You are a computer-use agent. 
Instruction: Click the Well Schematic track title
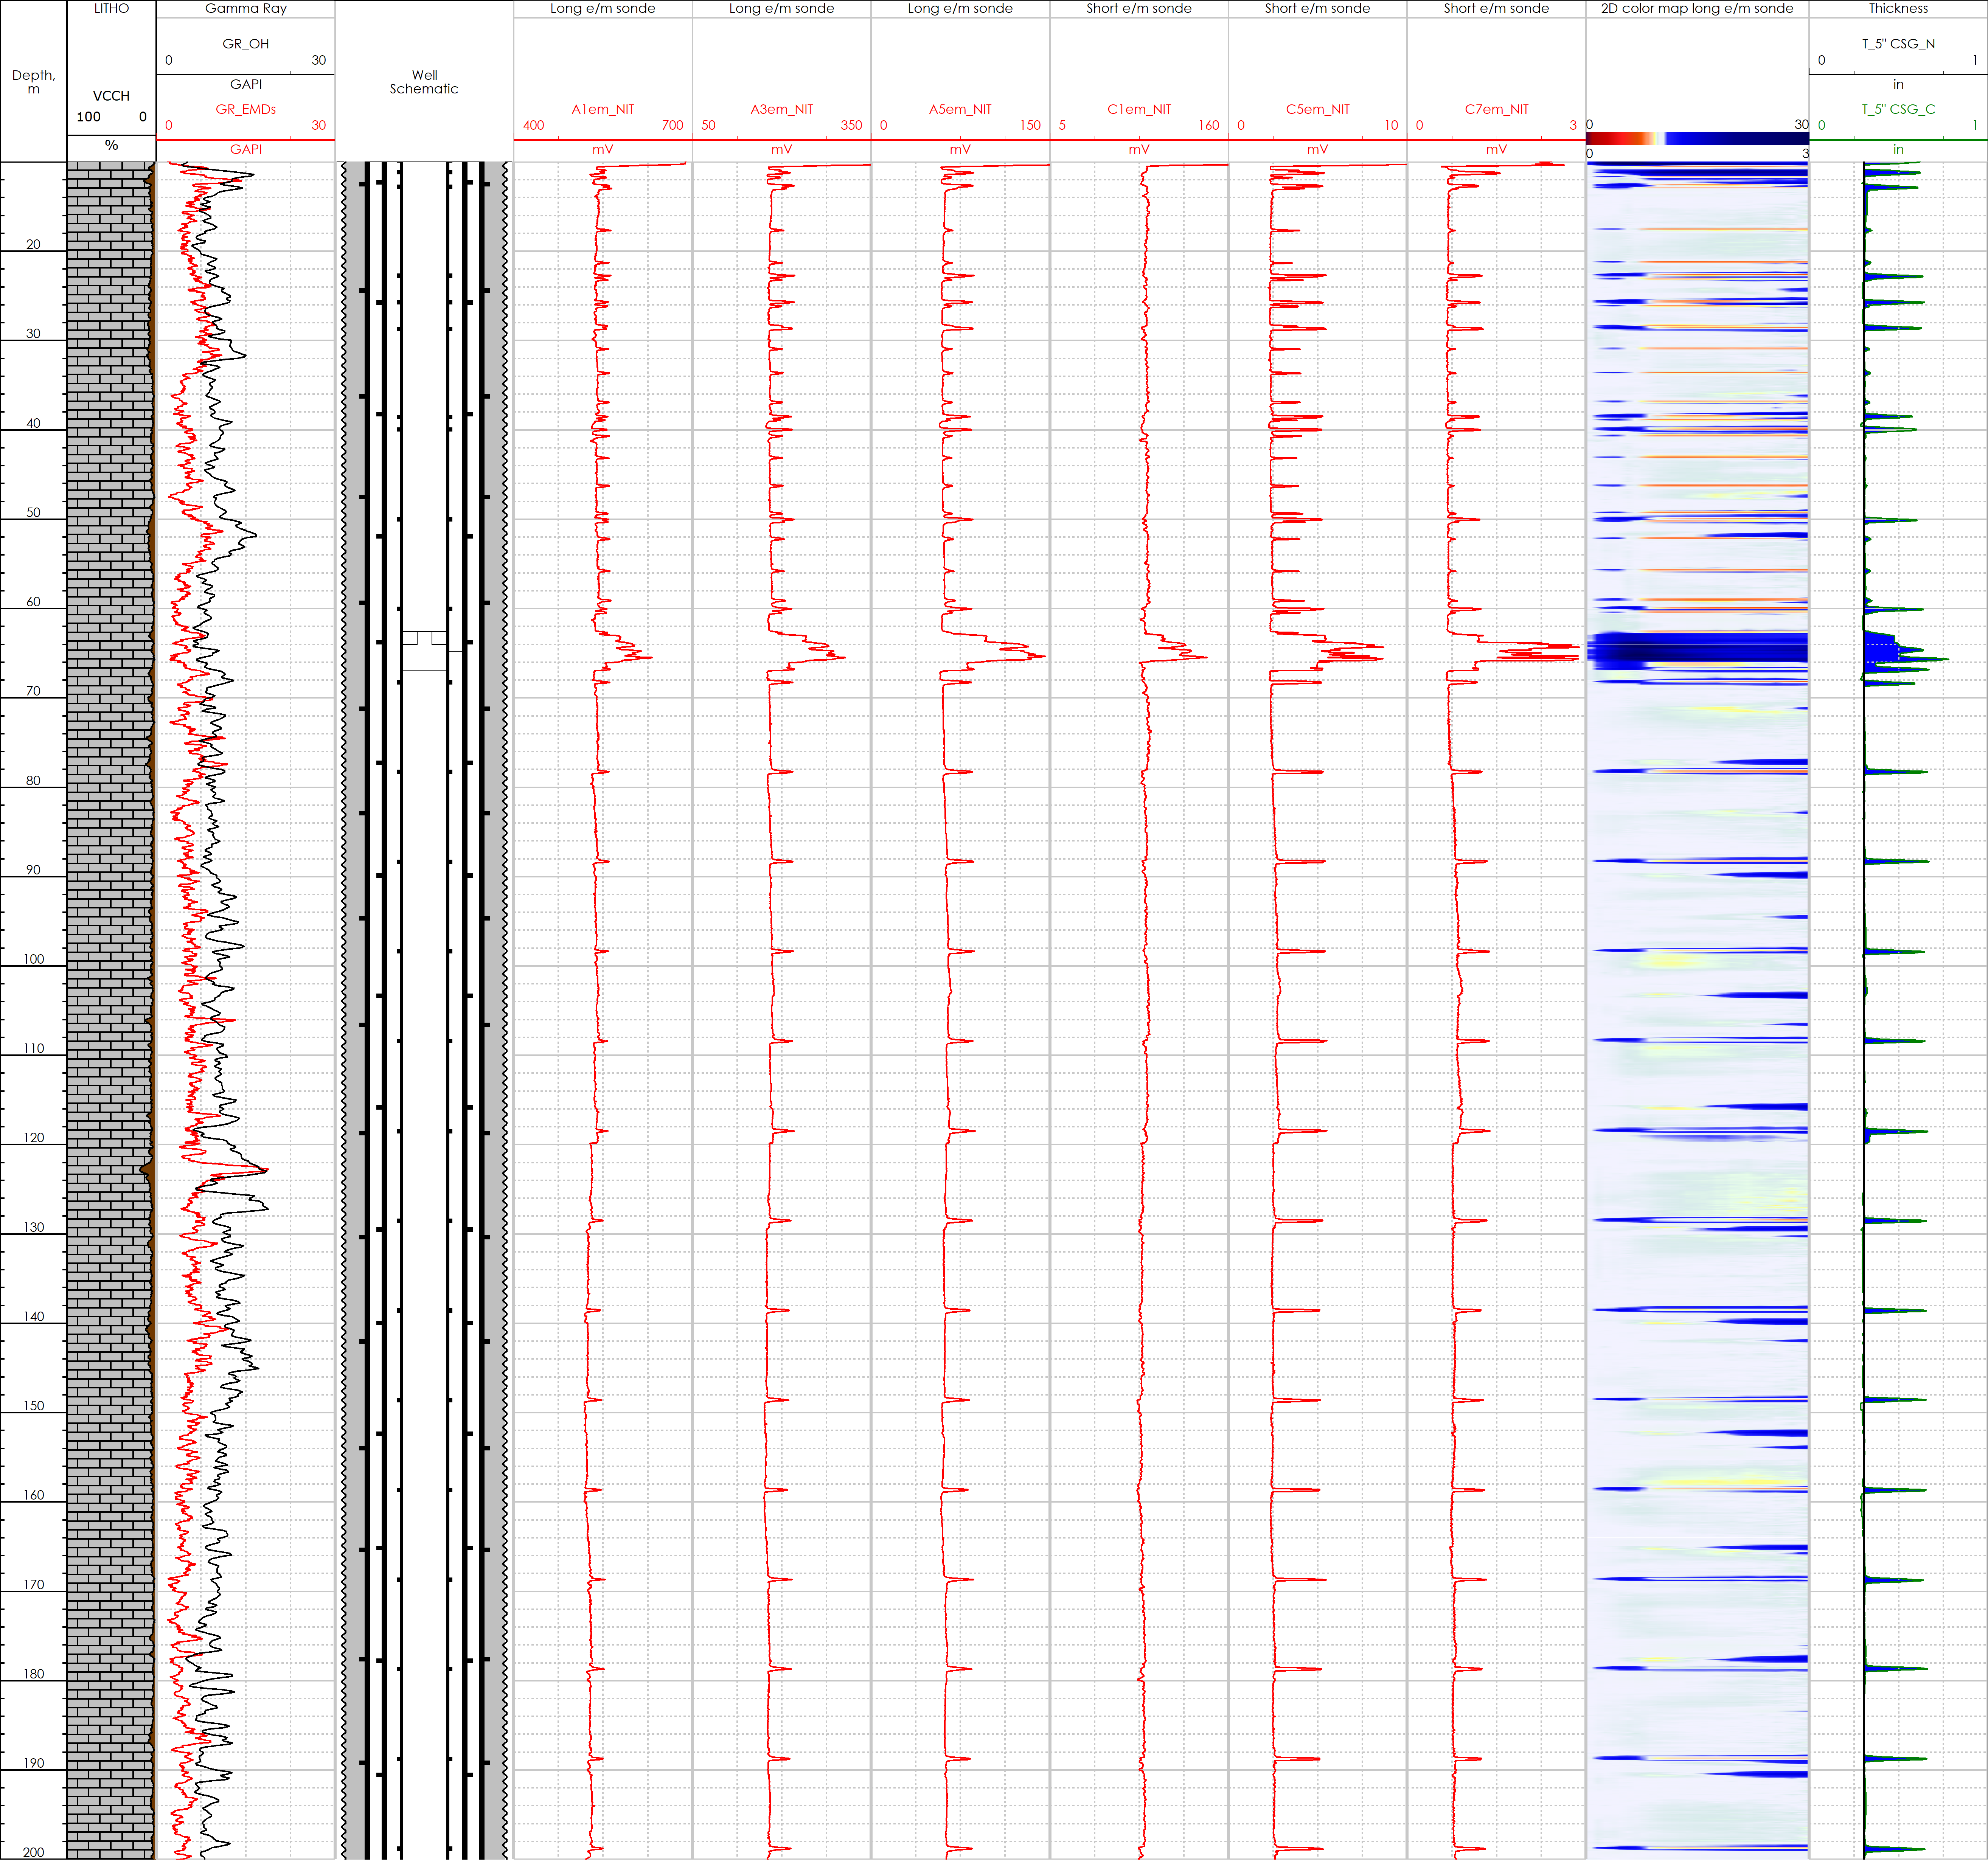tap(424, 82)
